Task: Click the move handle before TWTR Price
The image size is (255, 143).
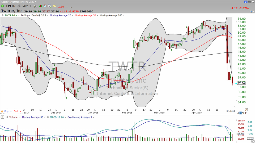Action: click(3, 15)
